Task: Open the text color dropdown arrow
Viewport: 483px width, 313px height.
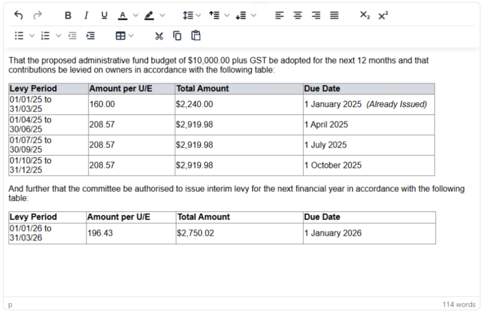Action: [x=135, y=15]
